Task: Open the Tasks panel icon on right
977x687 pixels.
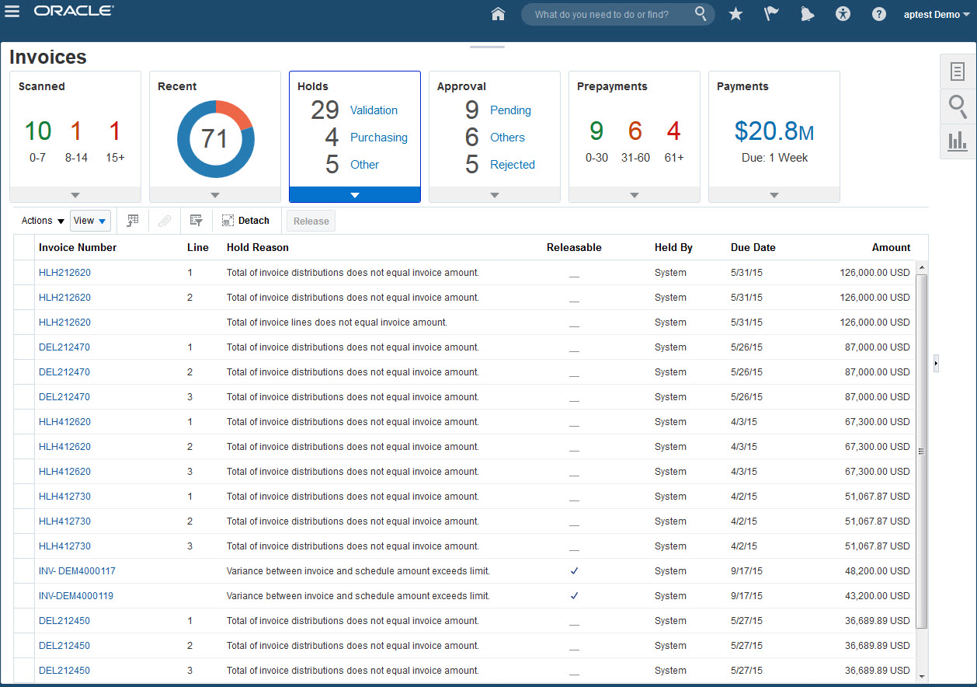Action: point(958,71)
